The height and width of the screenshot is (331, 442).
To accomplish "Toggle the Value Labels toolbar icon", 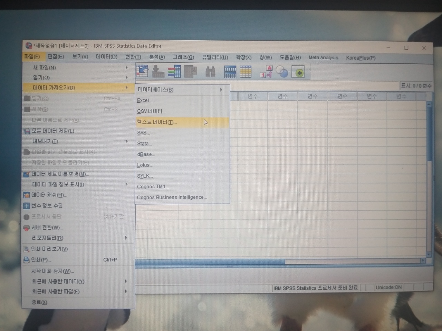I will point(266,72).
